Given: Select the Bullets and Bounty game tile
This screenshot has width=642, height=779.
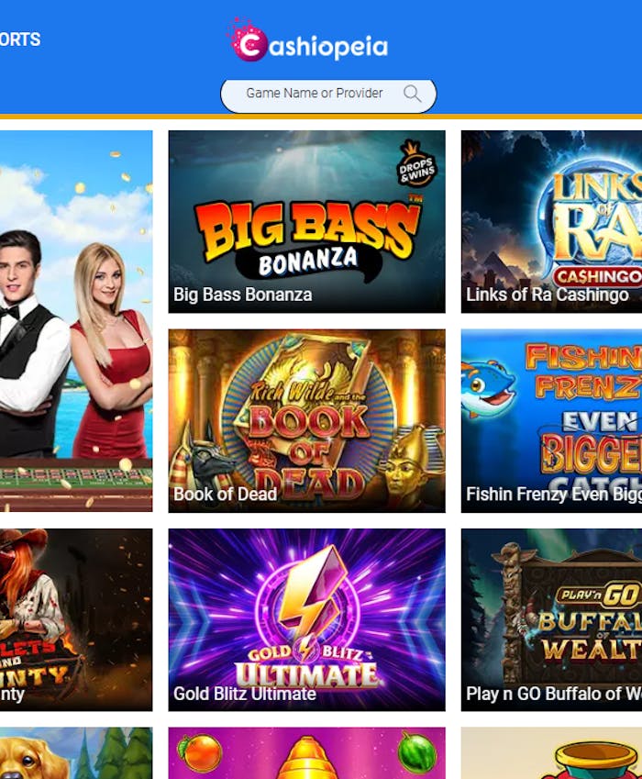Looking at the screenshot, I should tap(76, 619).
